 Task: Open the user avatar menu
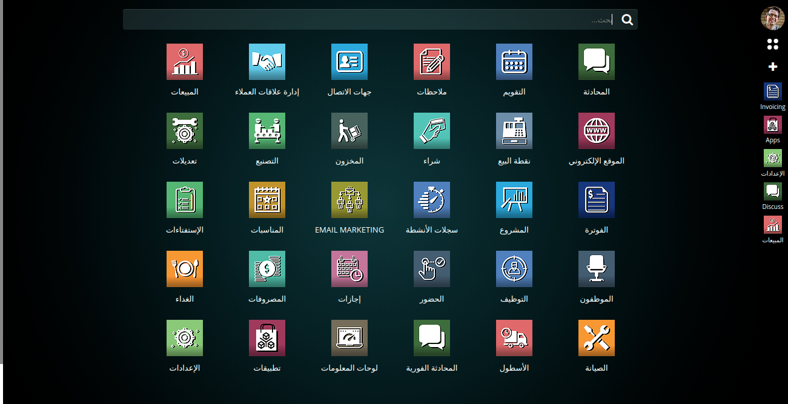tap(772, 18)
